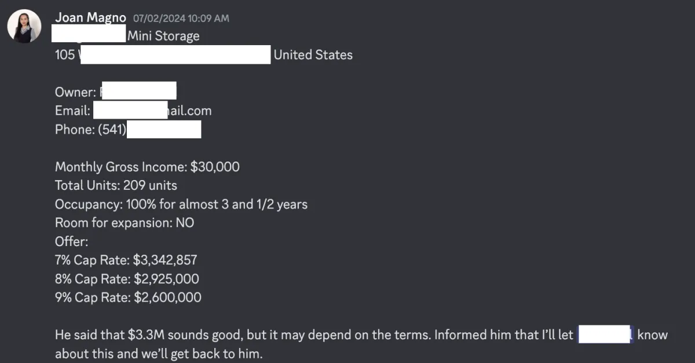The height and width of the screenshot is (363, 695).
Task: Click the 7% Cap Rate: $3,342,857 line
Action: 126,261
